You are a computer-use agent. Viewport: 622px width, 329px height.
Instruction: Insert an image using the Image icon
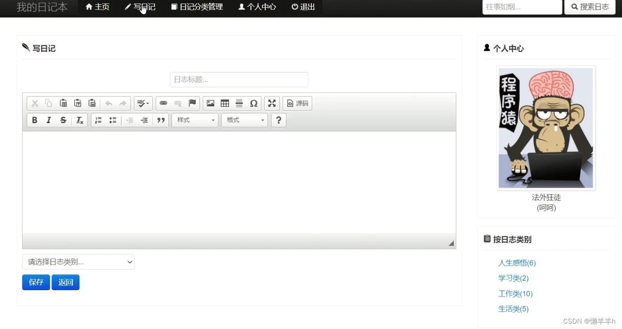coord(211,103)
